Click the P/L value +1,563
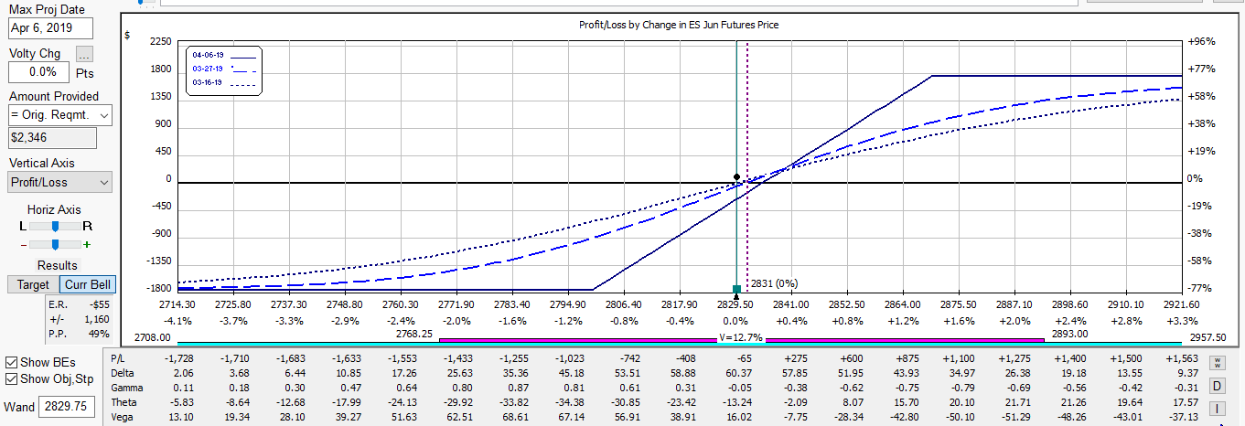The height and width of the screenshot is (426, 1245). tap(1181, 358)
